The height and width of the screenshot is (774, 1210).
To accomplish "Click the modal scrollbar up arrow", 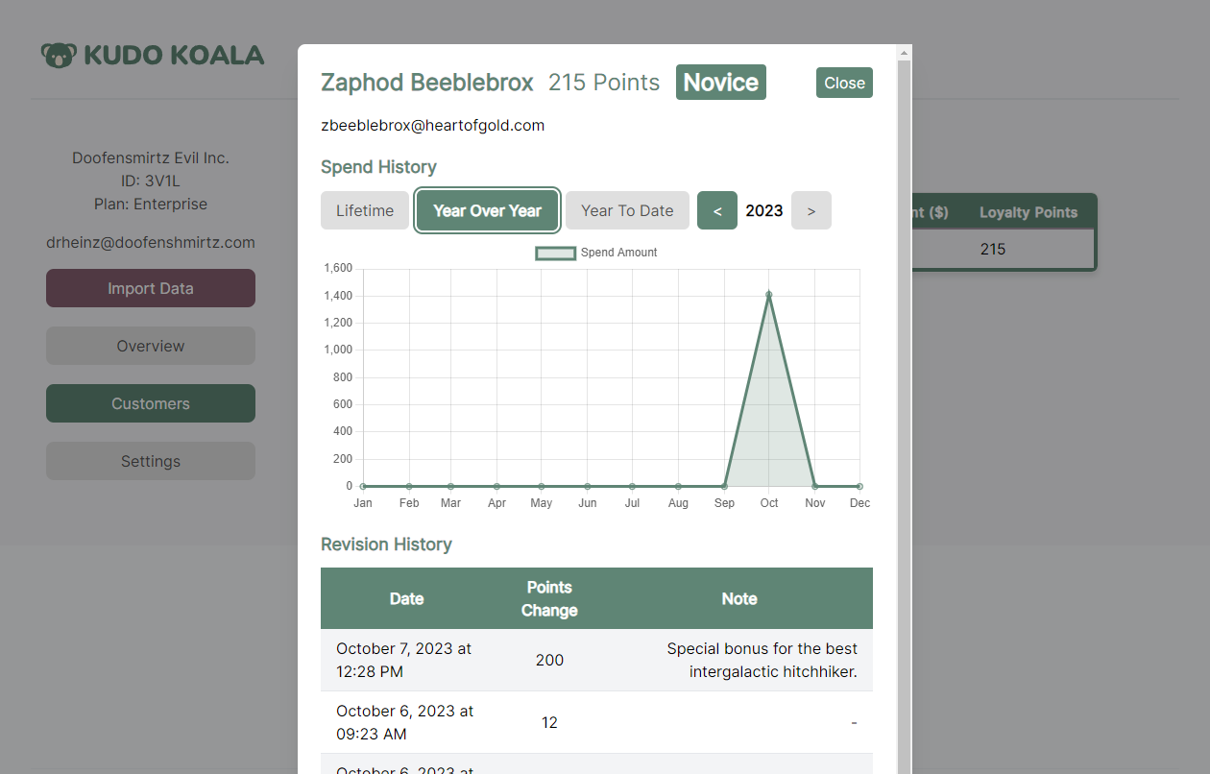I will [x=904, y=52].
